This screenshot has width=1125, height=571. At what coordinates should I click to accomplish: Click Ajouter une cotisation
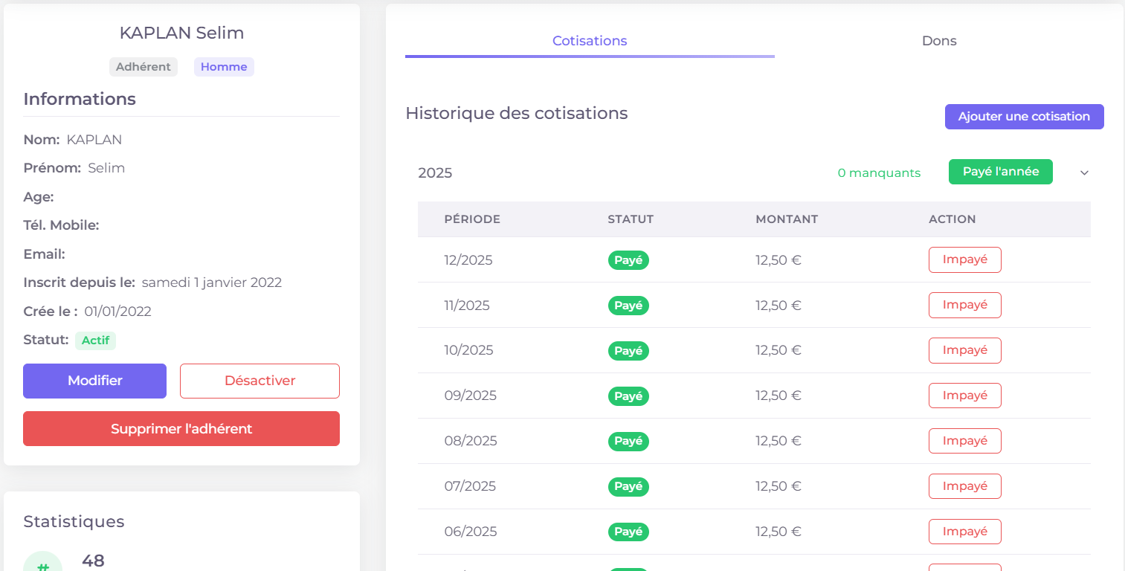click(x=1024, y=116)
